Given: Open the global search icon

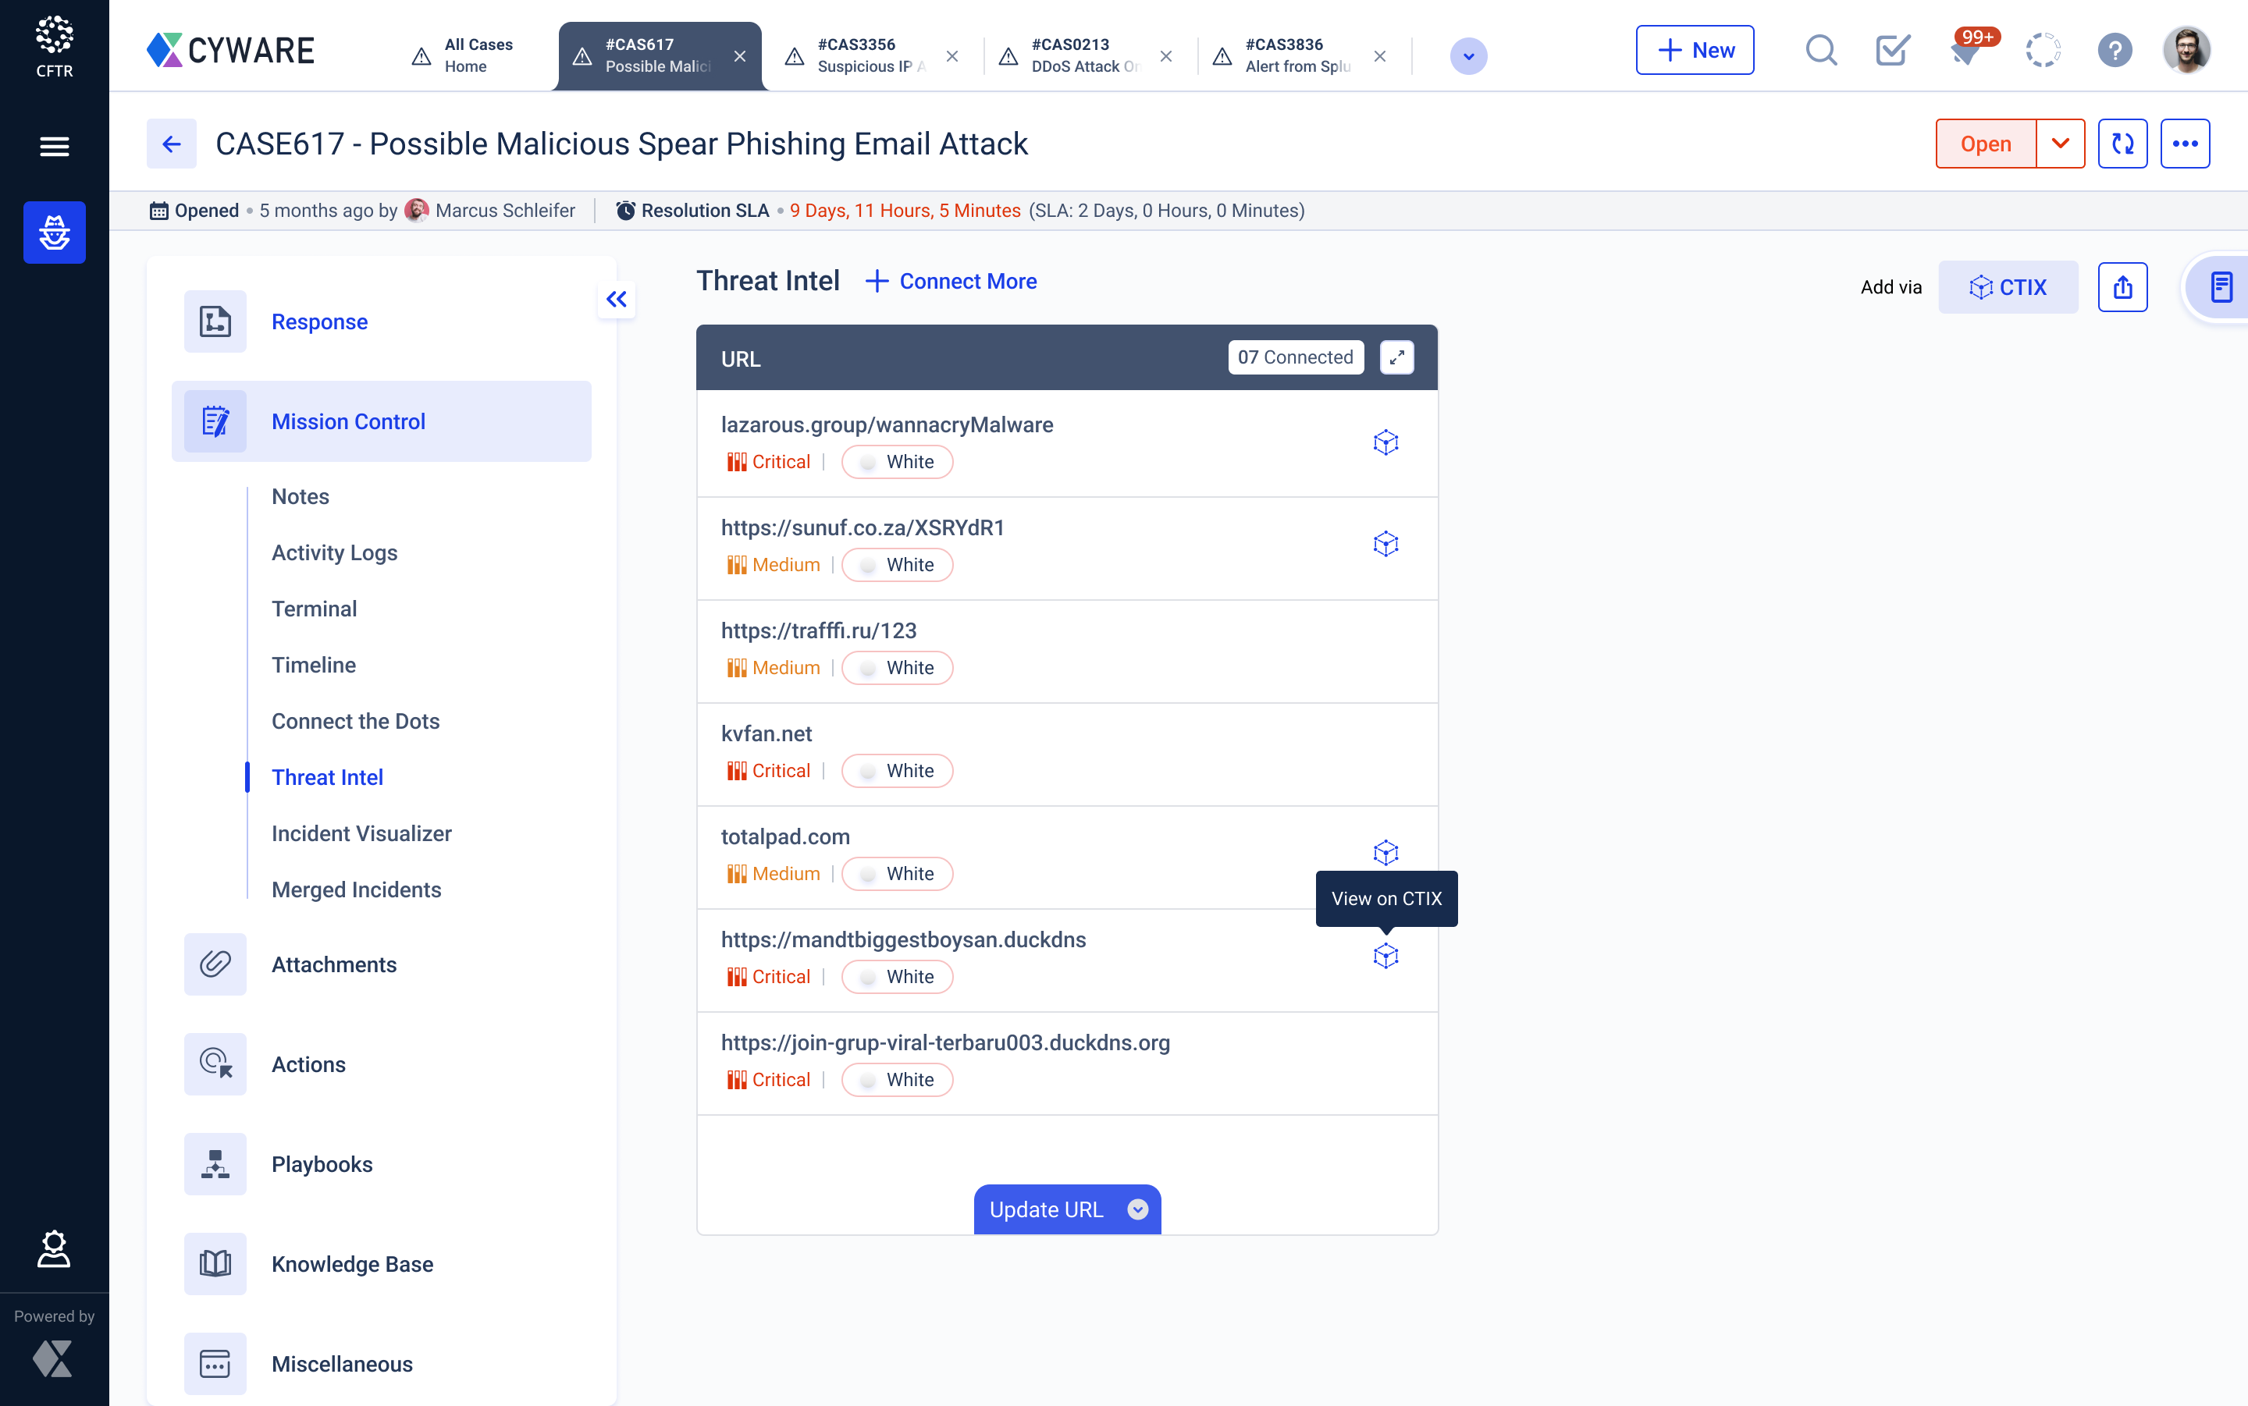Looking at the screenshot, I should coord(1820,50).
